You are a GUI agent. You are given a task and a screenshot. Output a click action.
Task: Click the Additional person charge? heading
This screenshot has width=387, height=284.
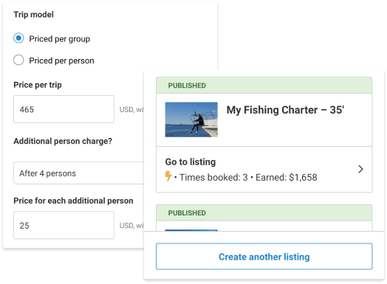pyautogui.click(x=63, y=141)
